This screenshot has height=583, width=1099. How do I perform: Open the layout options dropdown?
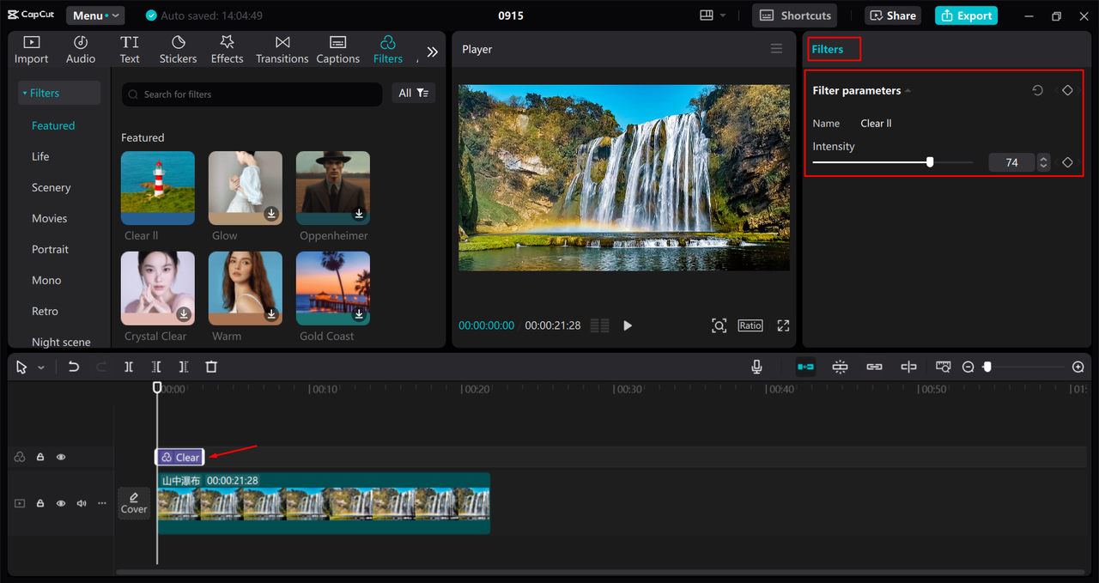tap(713, 15)
